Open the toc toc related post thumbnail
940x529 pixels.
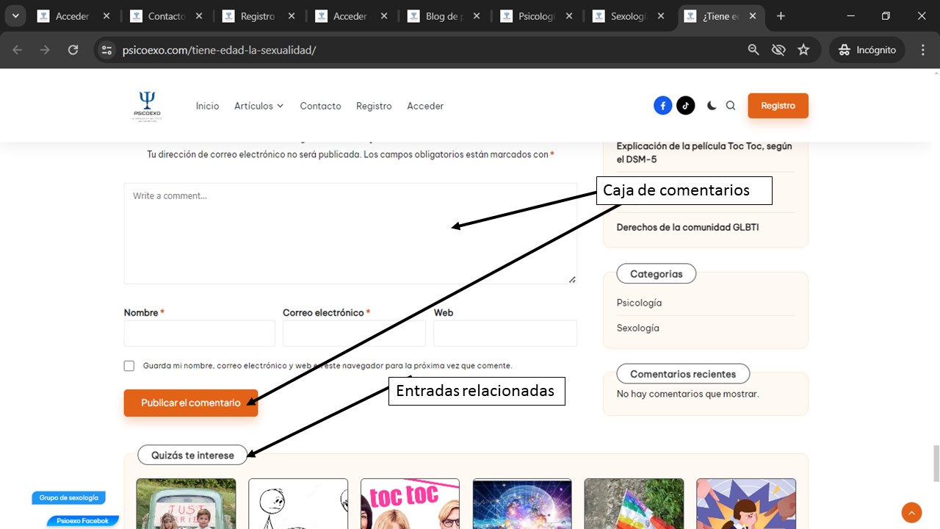[x=410, y=504]
